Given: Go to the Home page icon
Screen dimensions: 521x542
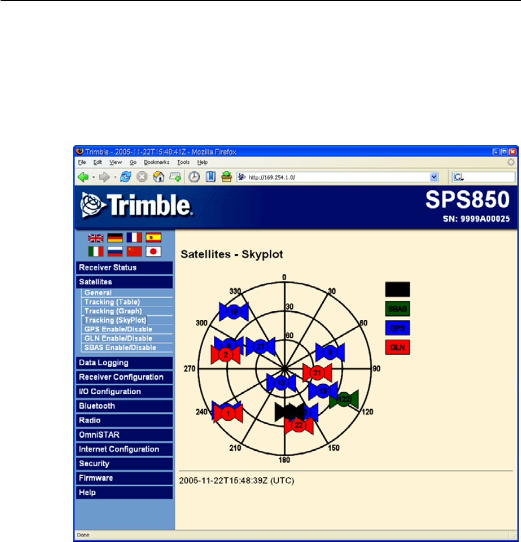Looking at the screenshot, I should [159, 177].
